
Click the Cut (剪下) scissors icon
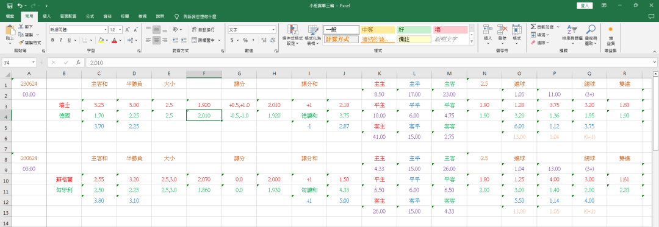[21, 27]
